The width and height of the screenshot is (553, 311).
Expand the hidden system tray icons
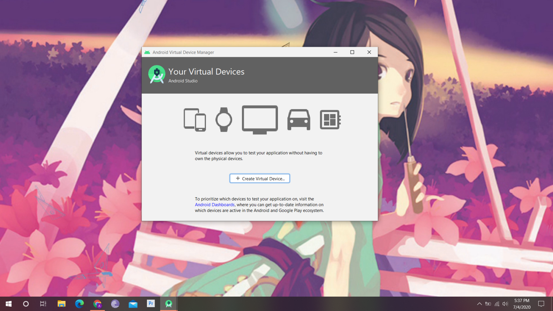479,303
